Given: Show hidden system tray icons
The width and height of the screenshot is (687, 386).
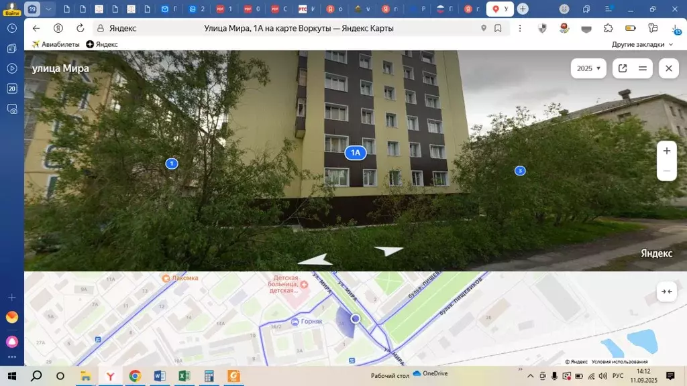Looking at the screenshot, I should (x=531, y=376).
